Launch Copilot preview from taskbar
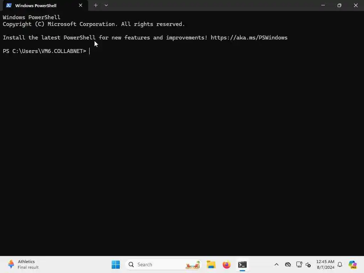This screenshot has height=273, width=364. 353,264
